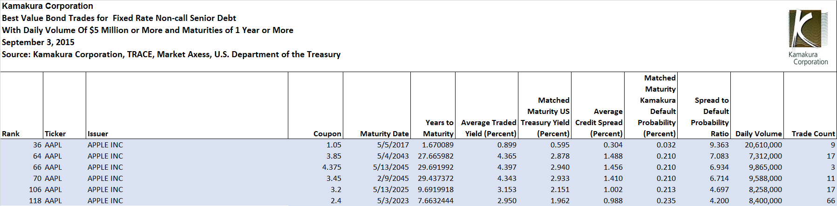Screen dimensions: 837x206
Task: Select the title cell 'Kamakura Corporation'
Action: (48, 6)
